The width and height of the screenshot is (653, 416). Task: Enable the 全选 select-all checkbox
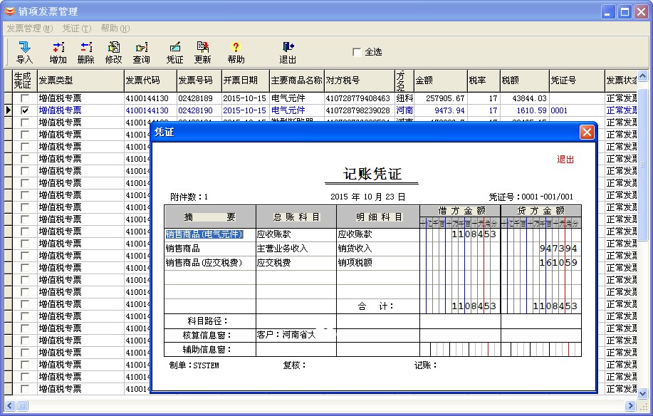tap(357, 52)
